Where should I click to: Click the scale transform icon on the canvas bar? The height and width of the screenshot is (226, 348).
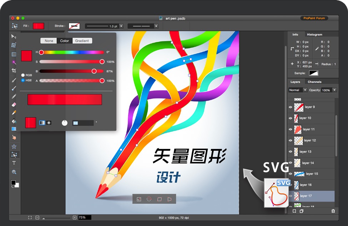point(139,199)
